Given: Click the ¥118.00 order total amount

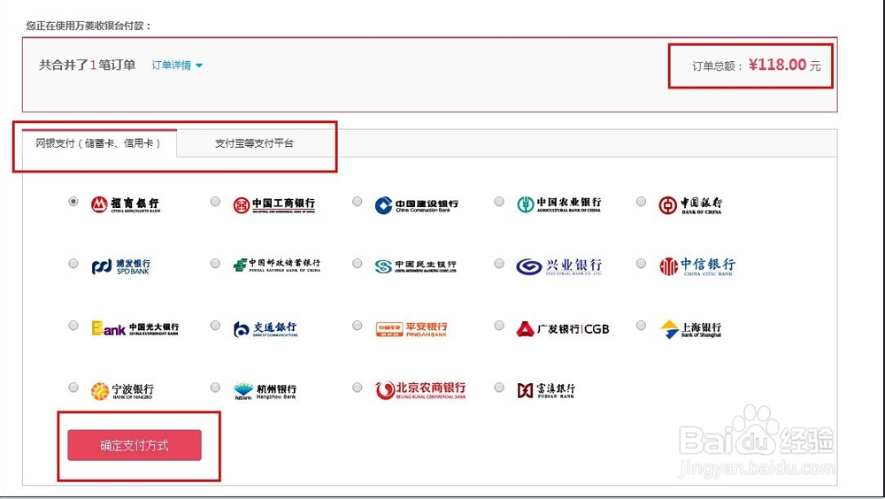Looking at the screenshot, I should click(777, 65).
